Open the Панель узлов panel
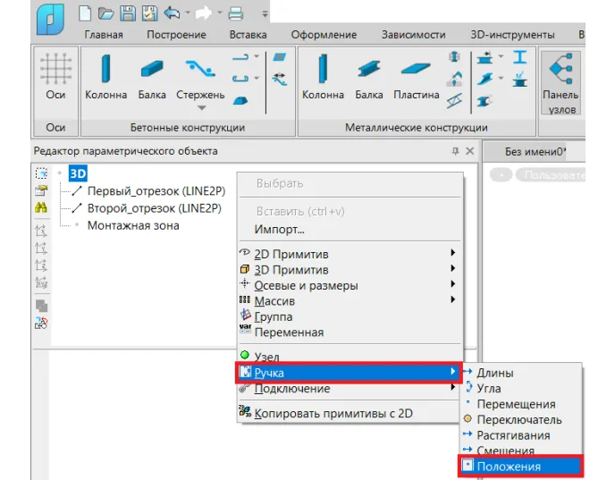Viewport: 615px width, 480px height. click(560, 83)
